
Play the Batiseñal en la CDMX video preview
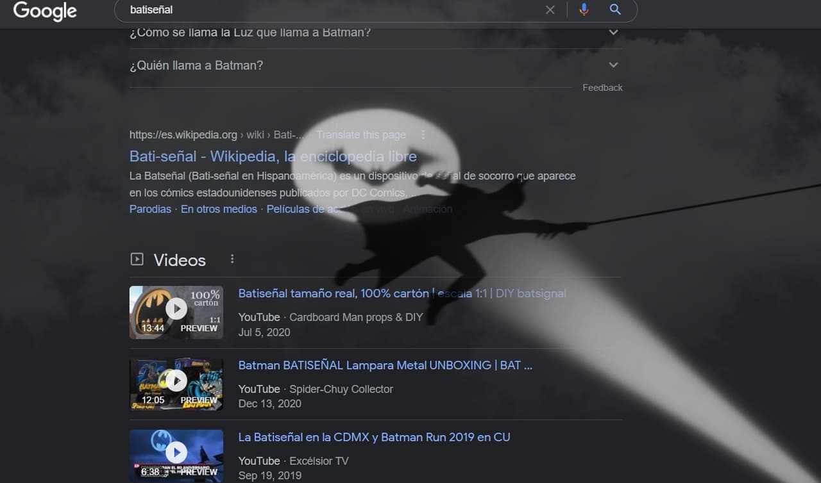tap(176, 452)
